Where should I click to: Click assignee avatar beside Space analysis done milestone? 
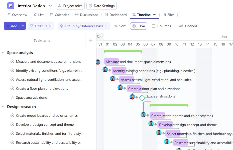(132, 97)
